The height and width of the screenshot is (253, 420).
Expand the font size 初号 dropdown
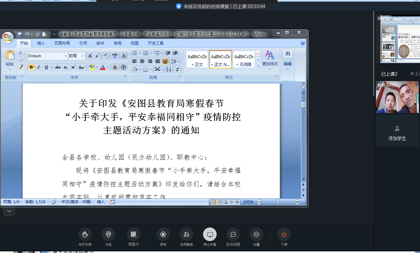83,56
